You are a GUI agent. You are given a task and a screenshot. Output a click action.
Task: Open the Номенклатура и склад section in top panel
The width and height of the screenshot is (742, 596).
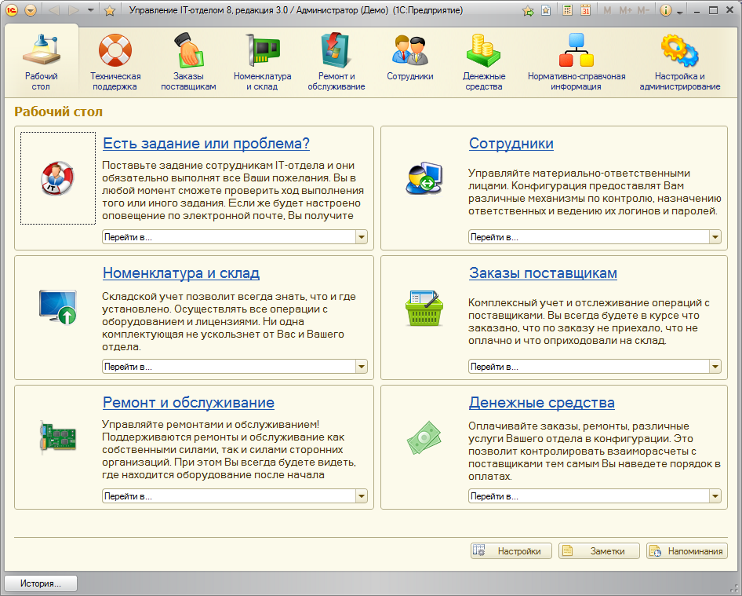point(262,61)
